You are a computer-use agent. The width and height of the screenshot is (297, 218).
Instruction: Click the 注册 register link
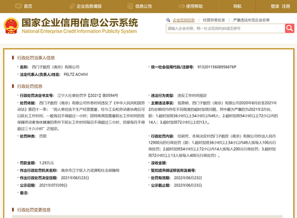[x=286, y=6]
